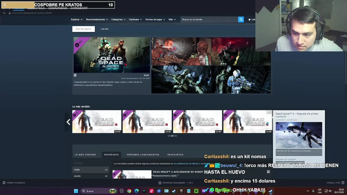Open tus preferencias de idioma o contenido link
Viewport: 347px width, 195px height.
tap(192, 164)
